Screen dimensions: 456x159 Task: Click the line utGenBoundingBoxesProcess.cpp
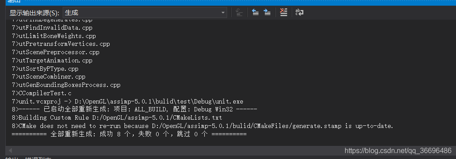tap(66, 85)
